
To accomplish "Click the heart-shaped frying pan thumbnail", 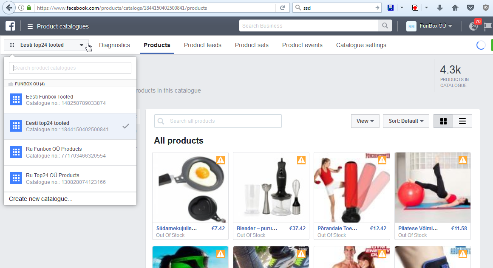I will (x=190, y=188).
